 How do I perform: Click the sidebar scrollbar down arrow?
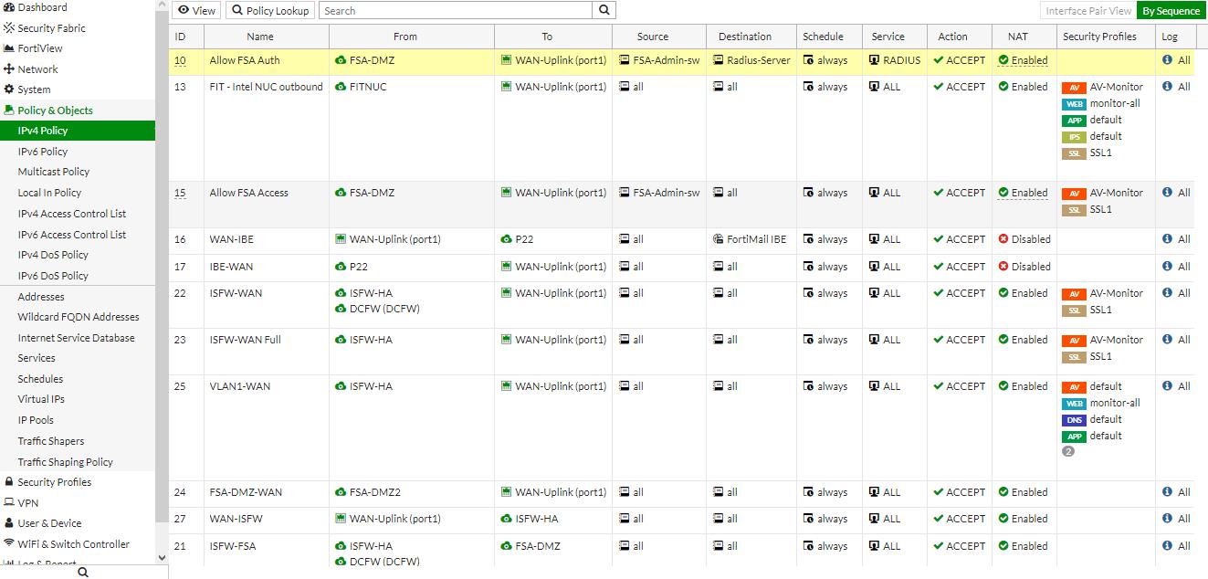pyautogui.click(x=162, y=557)
